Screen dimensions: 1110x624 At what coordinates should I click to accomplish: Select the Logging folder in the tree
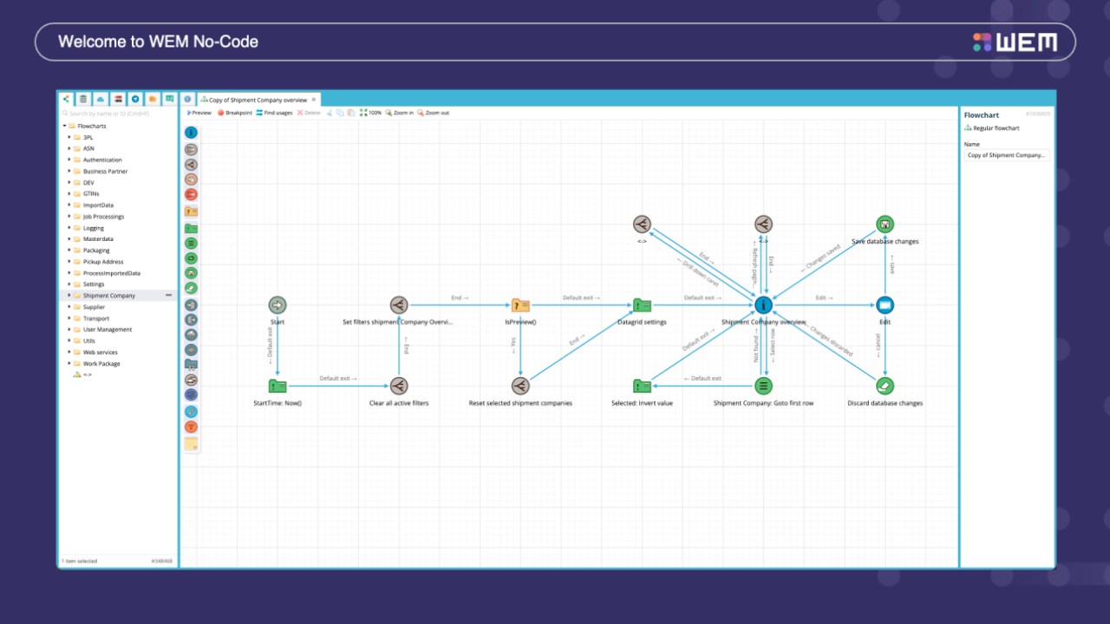[94, 228]
